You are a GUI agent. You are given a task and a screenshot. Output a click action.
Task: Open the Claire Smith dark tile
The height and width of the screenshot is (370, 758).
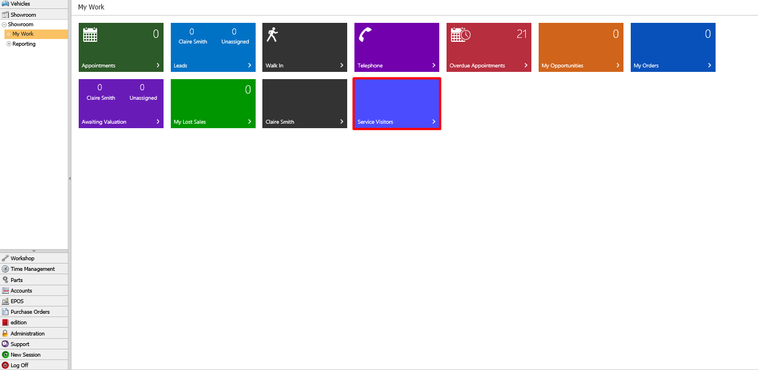305,104
